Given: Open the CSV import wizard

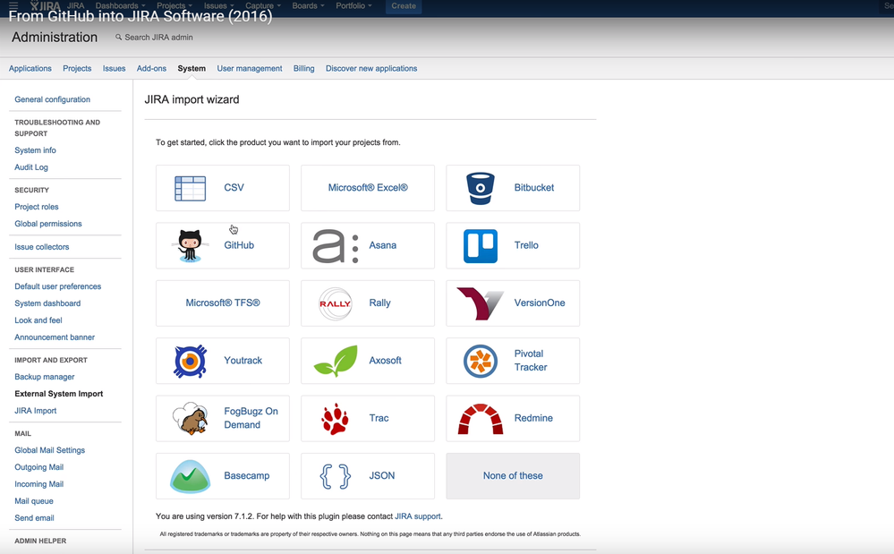Looking at the screenshot, I should point(222,188).
